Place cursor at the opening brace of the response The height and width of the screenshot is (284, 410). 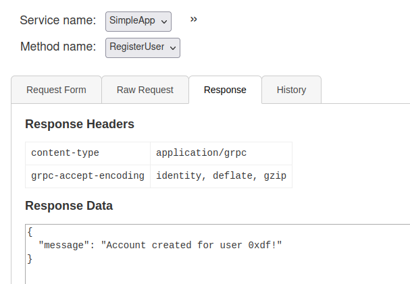(x=30, y=231)
